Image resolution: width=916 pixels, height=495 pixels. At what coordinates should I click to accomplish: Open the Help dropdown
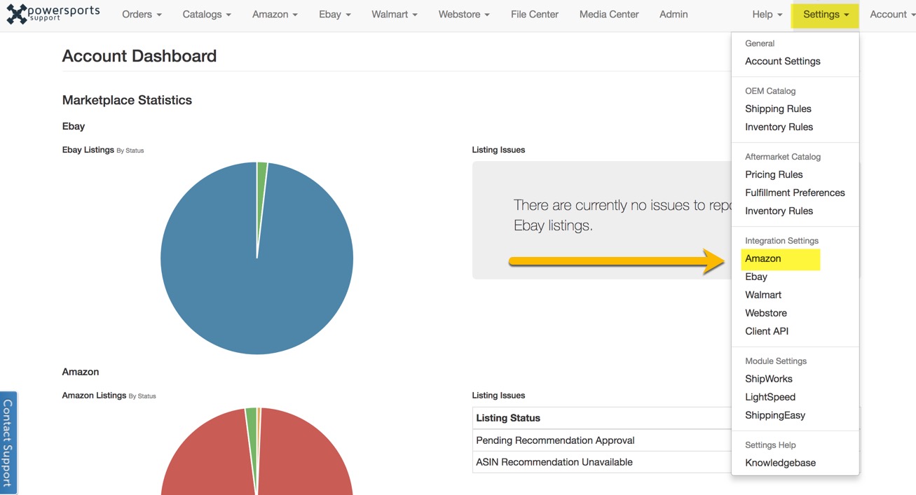pyautogui.click(x=767, y=14)
